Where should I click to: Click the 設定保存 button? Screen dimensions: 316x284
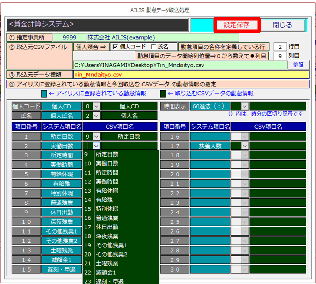(x=236, y=25)
